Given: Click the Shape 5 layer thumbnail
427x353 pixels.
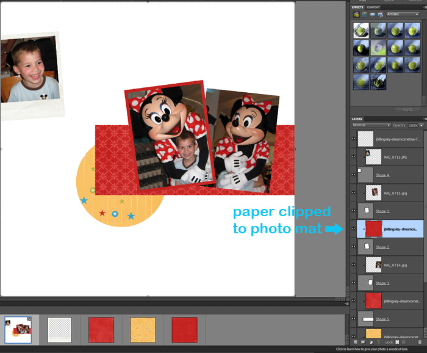Looking at the screenshot, I should (366, 319).
